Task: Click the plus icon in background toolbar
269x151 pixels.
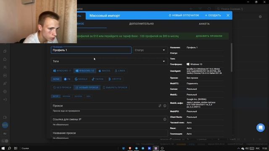Action: tap(191, 9)
